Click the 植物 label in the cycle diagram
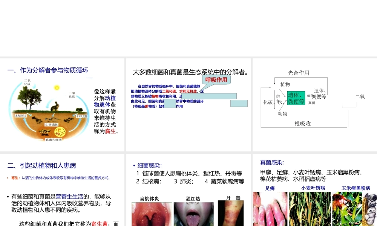The image size is (377, 226). [285, 84]
